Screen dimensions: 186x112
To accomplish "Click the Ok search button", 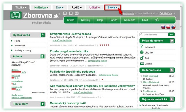I will [x=171, y=35].
